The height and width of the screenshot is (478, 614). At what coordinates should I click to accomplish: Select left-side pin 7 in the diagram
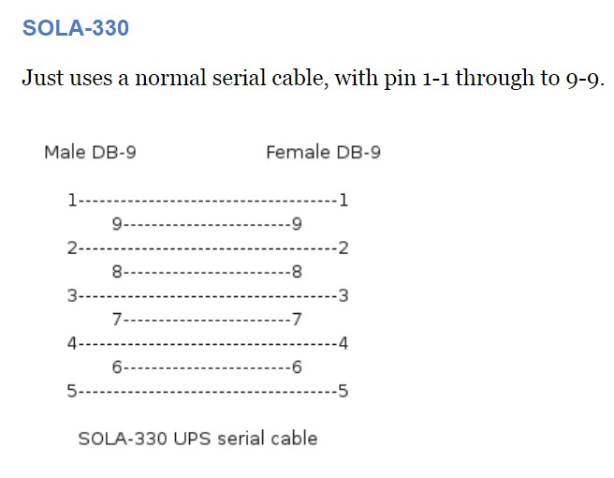pos(116,320)
